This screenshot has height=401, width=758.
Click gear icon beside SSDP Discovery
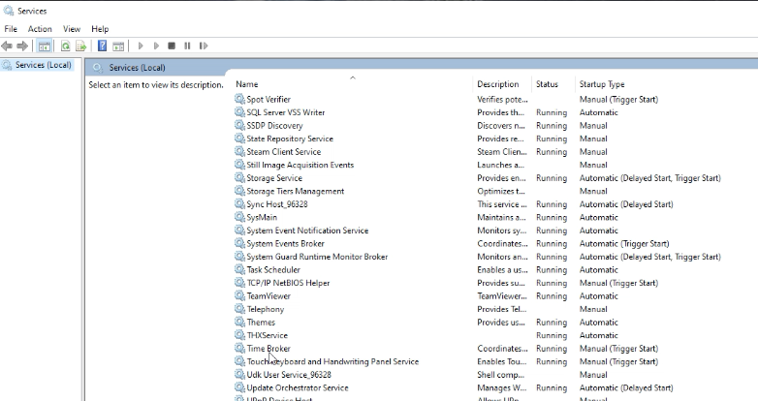[x=239, y=125]
